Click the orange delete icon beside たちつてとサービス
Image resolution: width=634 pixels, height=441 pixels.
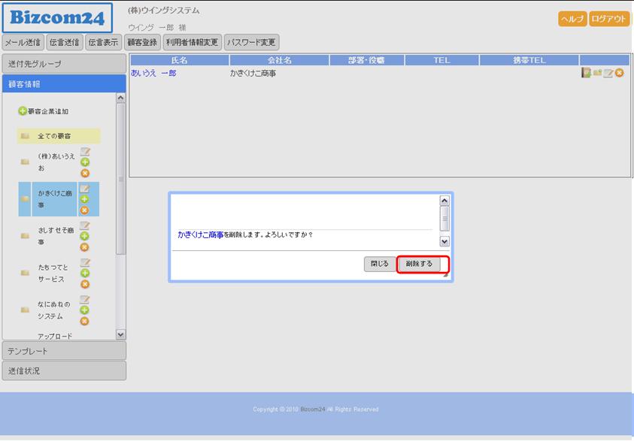[85, 284]
